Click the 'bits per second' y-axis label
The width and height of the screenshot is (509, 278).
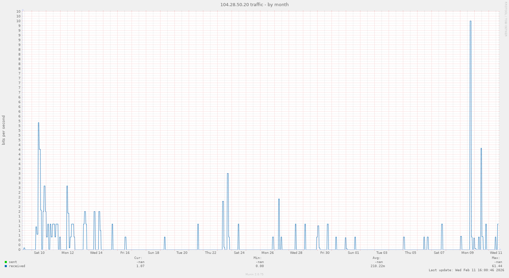pos(4,130)
